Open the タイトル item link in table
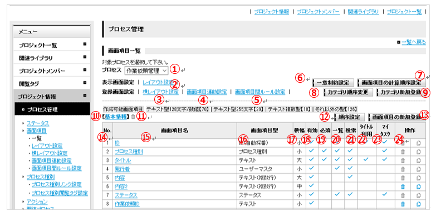This screenshot has height=216, width=431. click(x=123, y=160)
